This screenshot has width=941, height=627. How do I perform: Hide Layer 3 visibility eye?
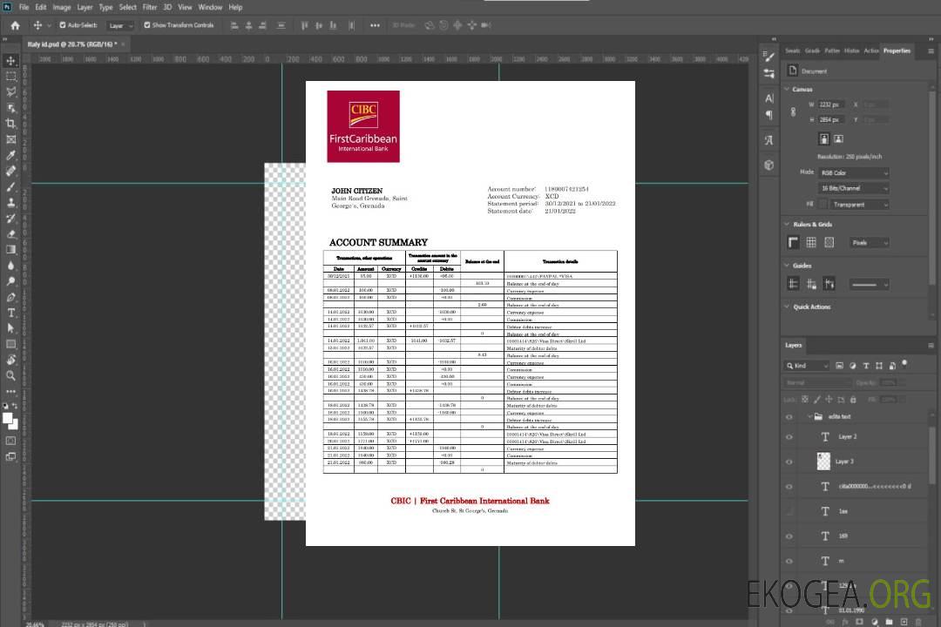[789, 462]
